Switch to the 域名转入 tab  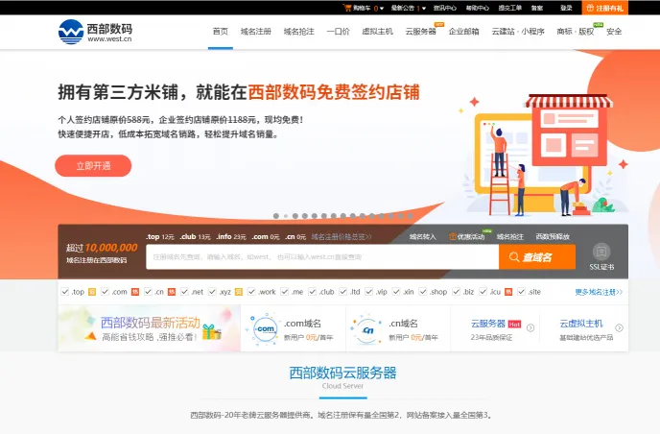pyautogui.click(x=423, y=237)
